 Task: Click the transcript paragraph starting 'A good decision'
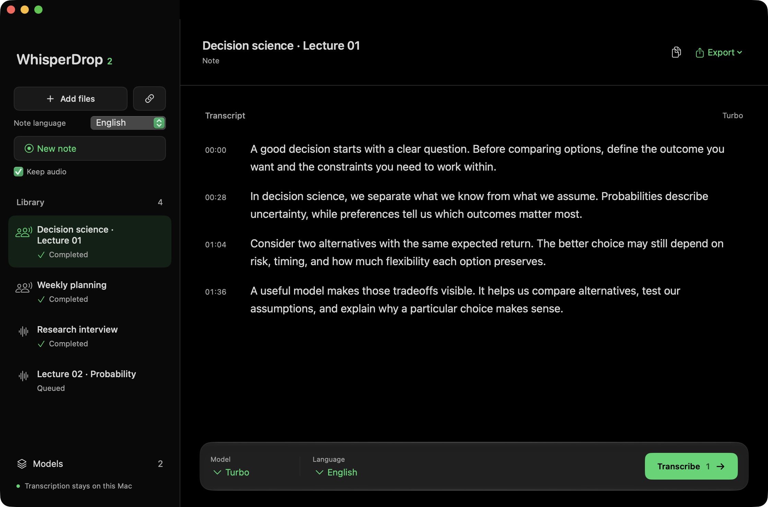click(487, 158)
